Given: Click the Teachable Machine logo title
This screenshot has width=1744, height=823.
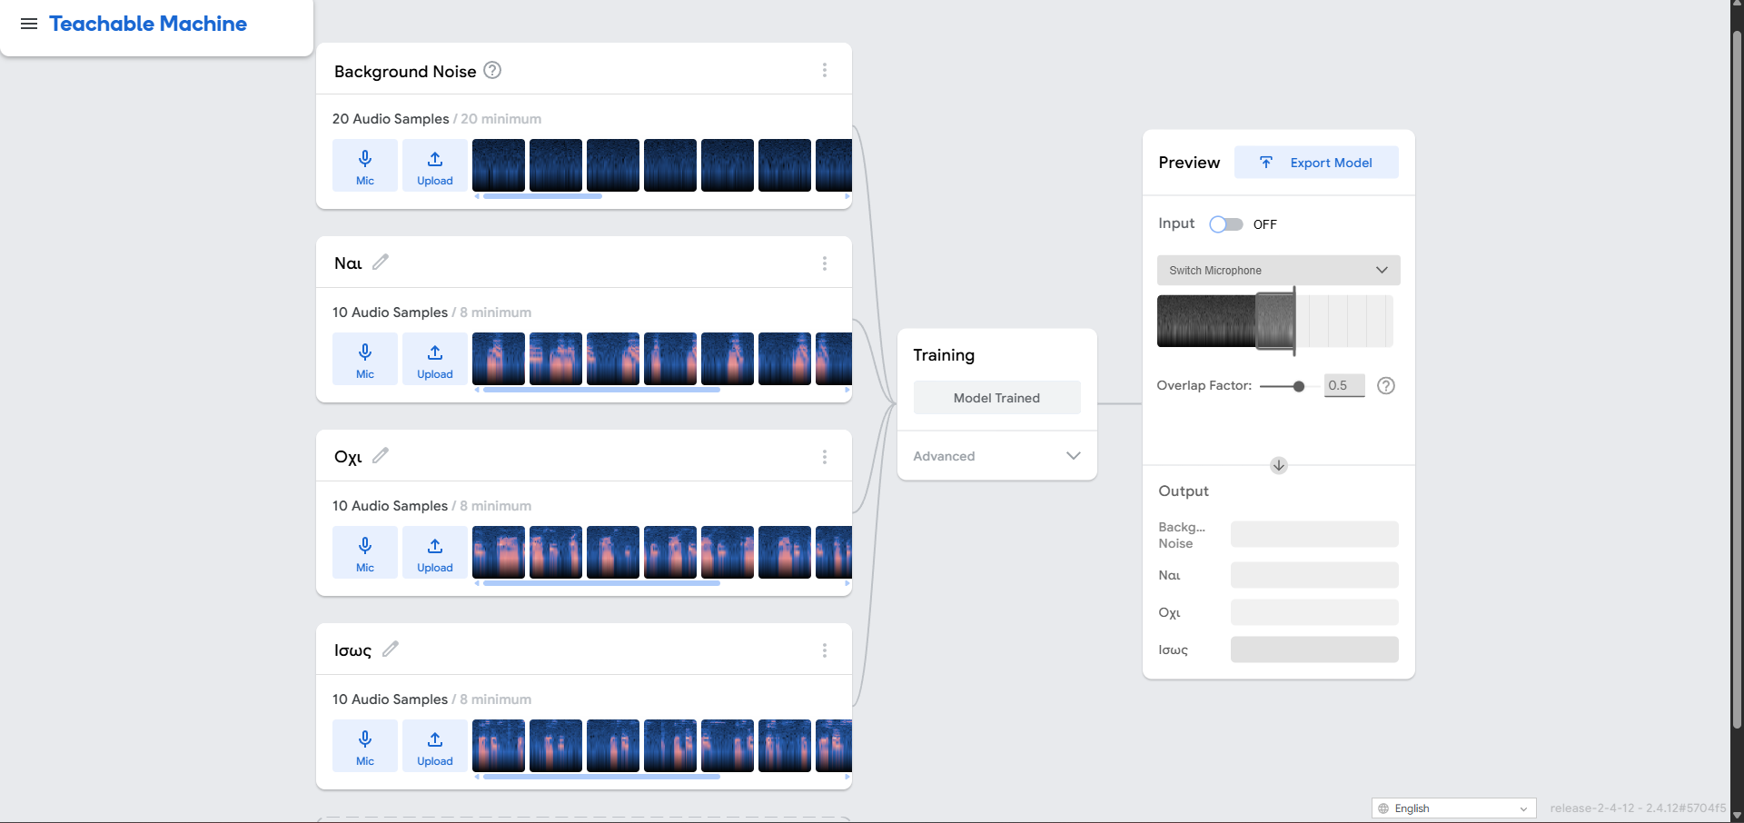Looking at the screenshot, I should point(148,24).
